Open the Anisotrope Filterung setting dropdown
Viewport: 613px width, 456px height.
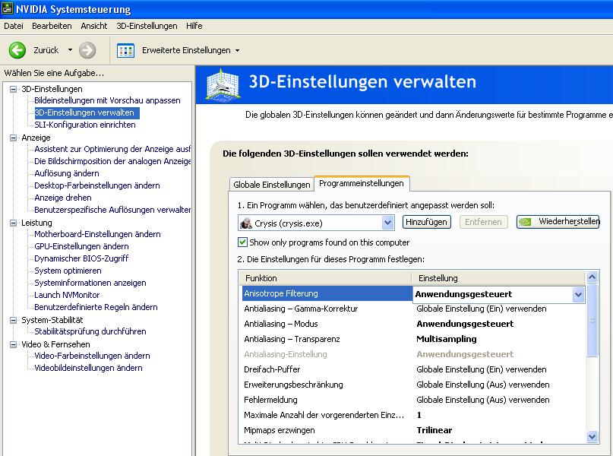point(578,294)
